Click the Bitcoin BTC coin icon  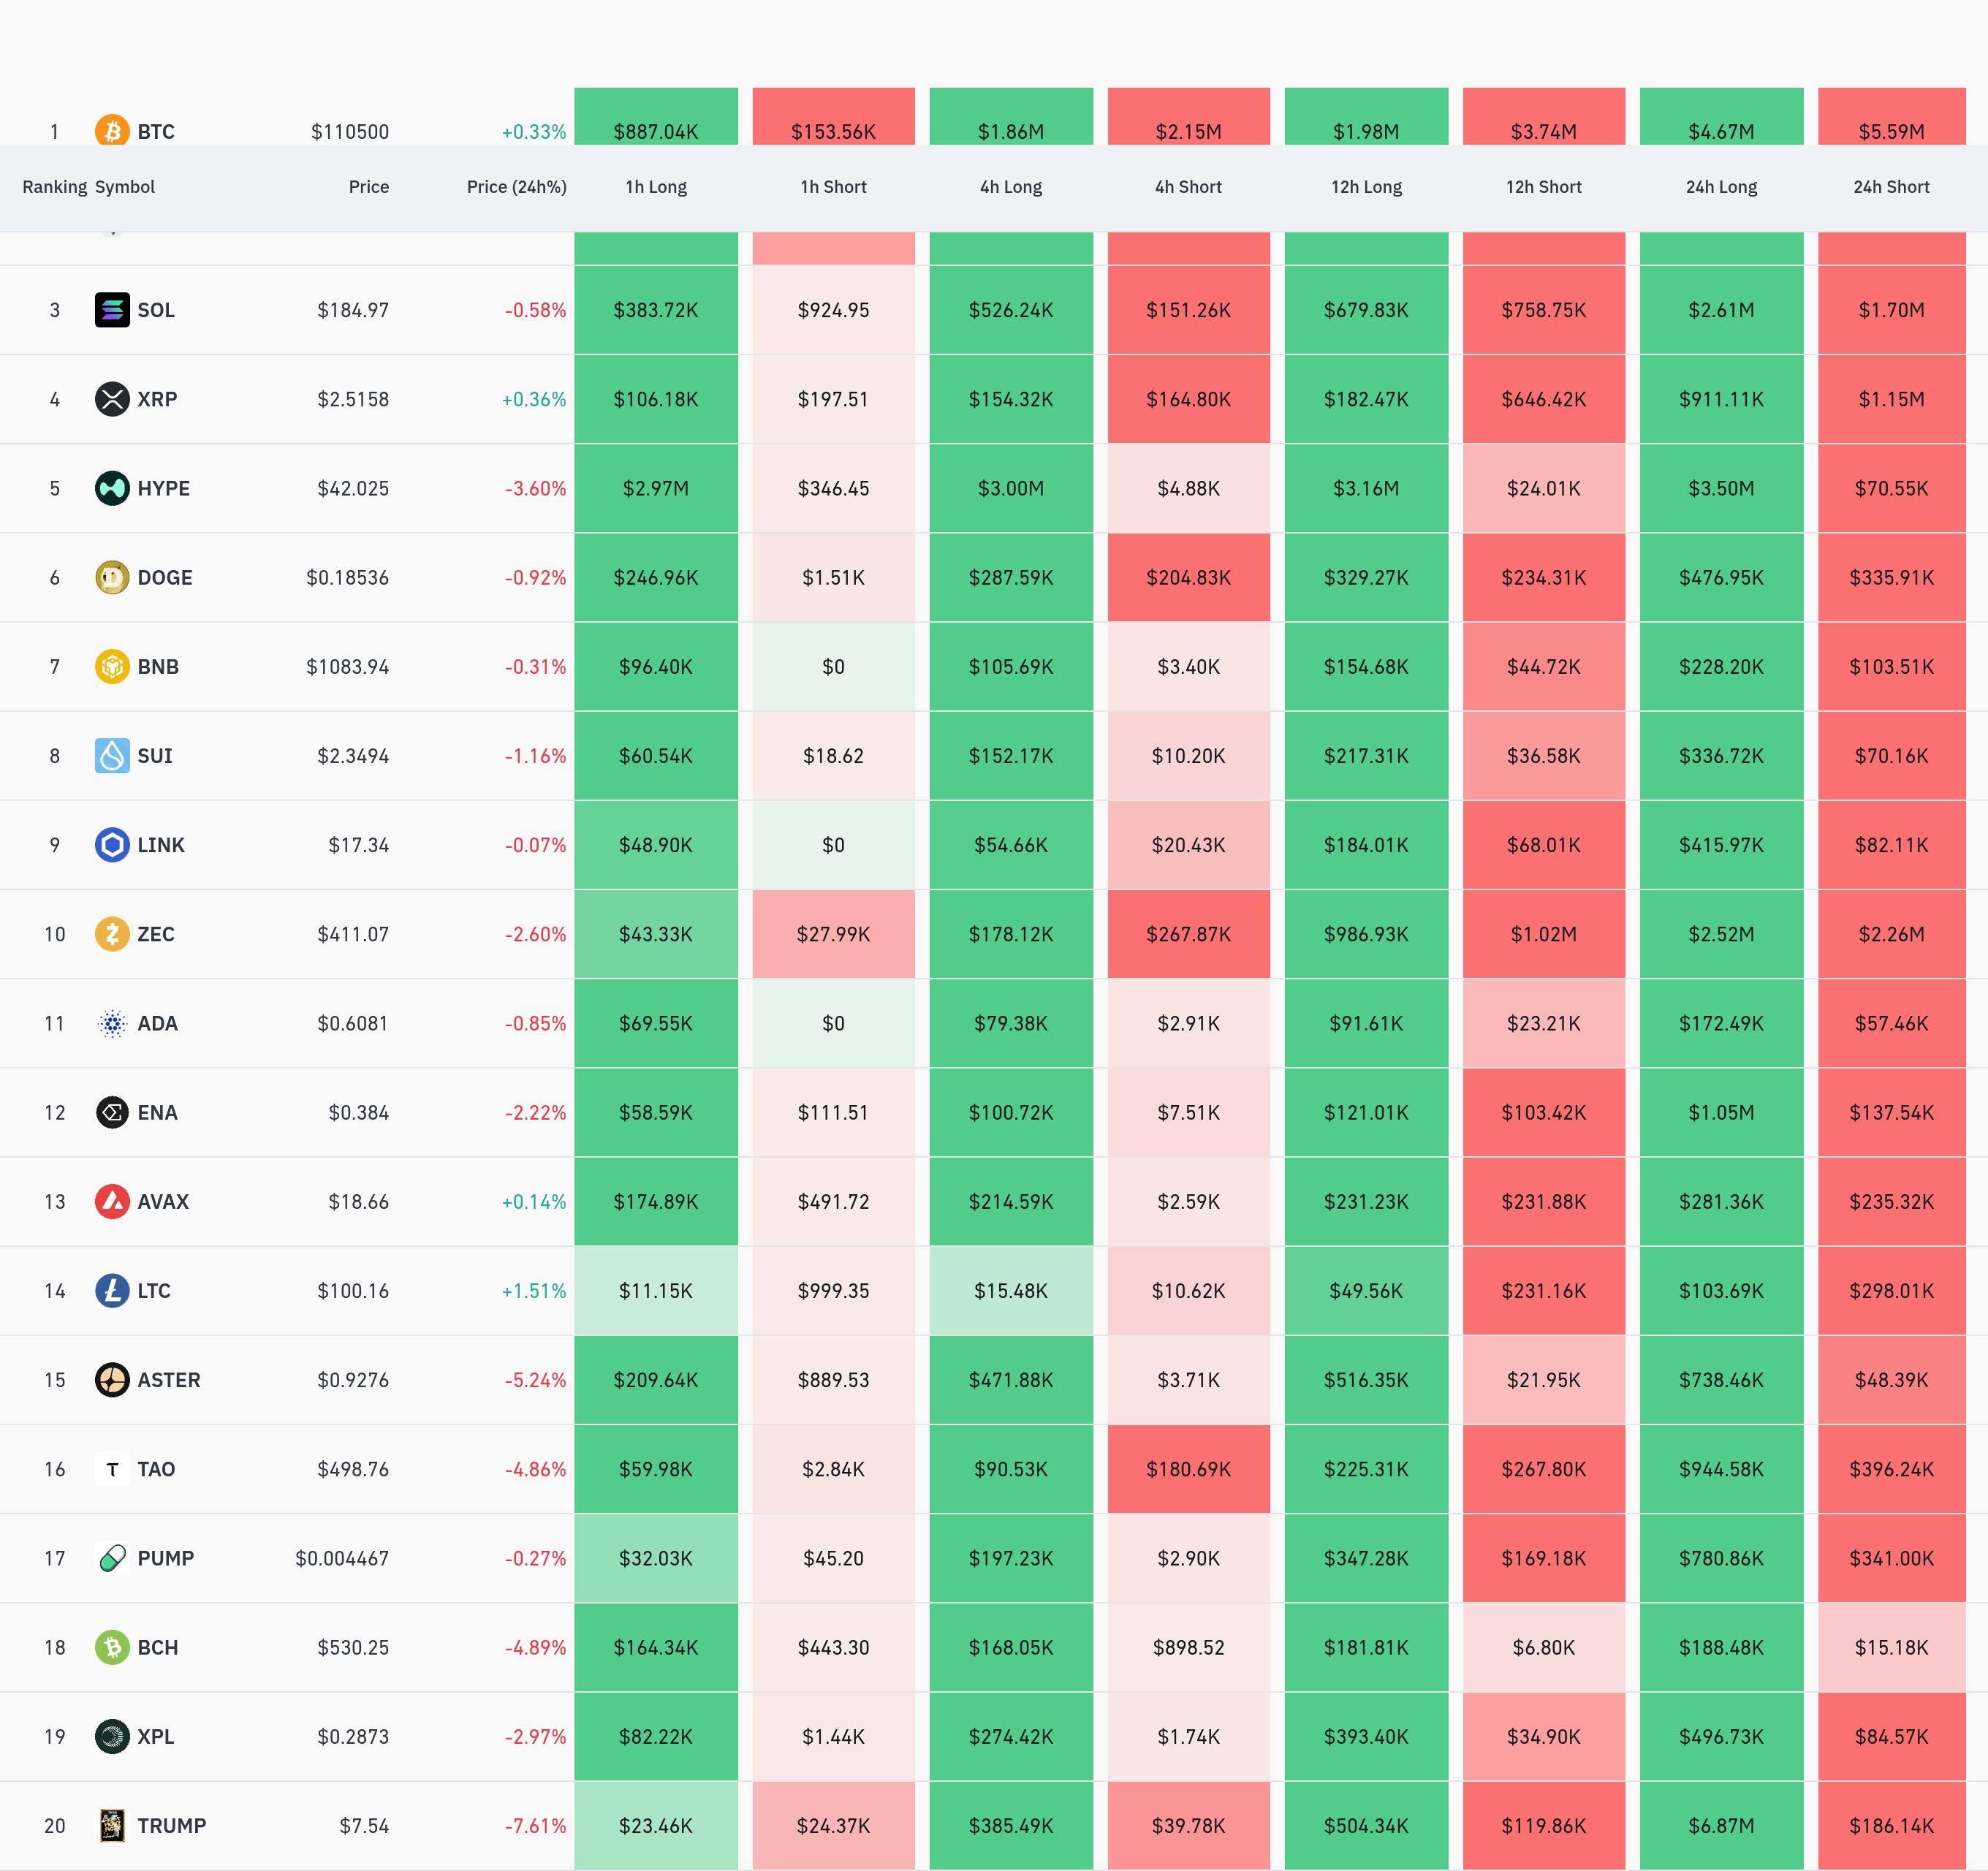point(112,131)
